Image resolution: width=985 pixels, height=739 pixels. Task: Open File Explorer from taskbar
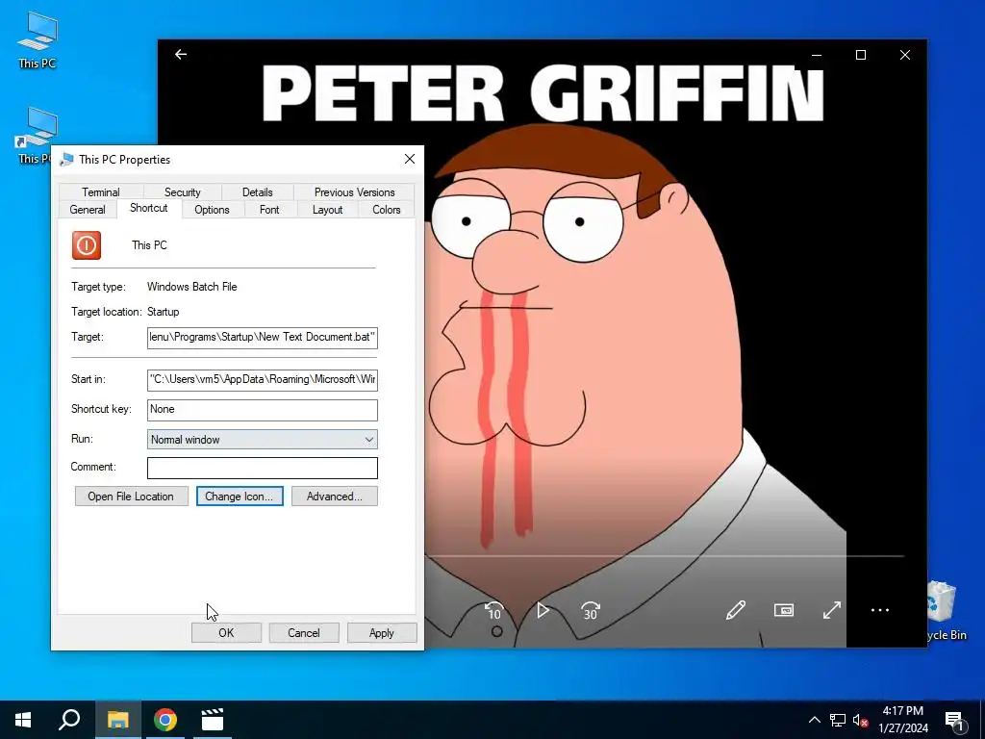click(117, 720)
